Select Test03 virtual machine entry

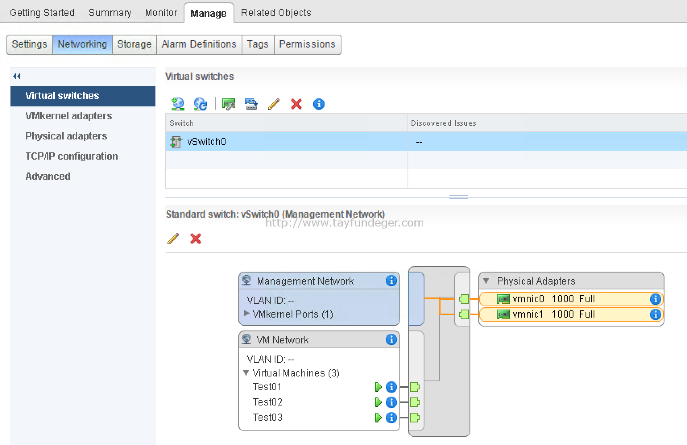click(x=267, y=418)
